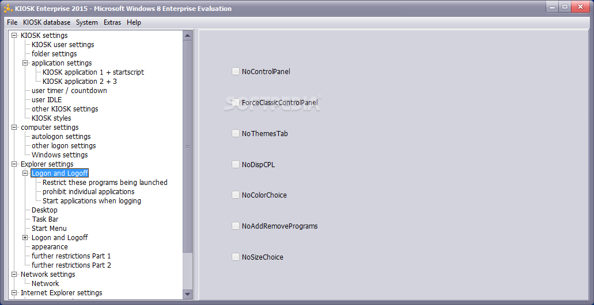
Task: Expand the Logon and Logoff node below Start Menu
Action: (25, 237)
